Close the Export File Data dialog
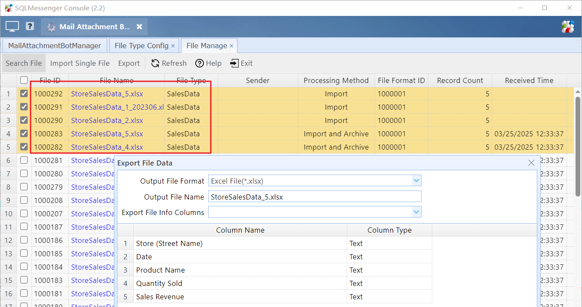 [531, 163]
